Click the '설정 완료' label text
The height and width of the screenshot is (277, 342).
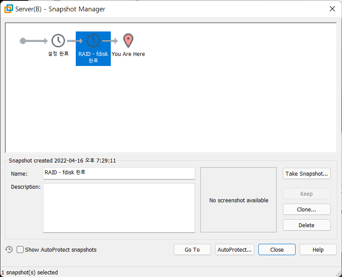pyautogui.click(x=58, y=54)
